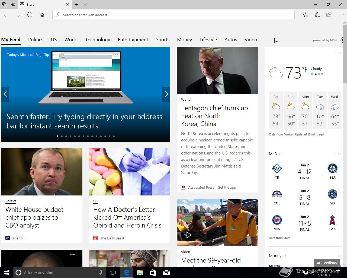Open File Explorer from taskbar
347x278 pixels.
coord(140,273)
